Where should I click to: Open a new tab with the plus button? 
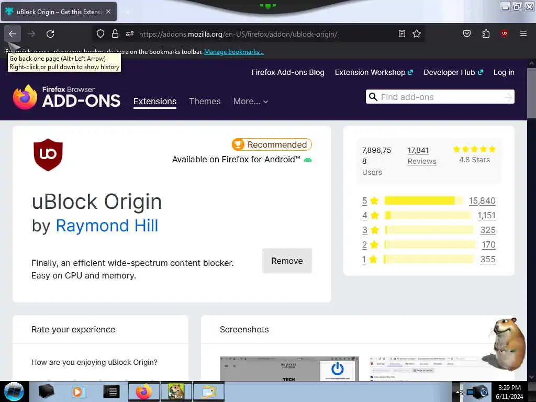(128, 12)
